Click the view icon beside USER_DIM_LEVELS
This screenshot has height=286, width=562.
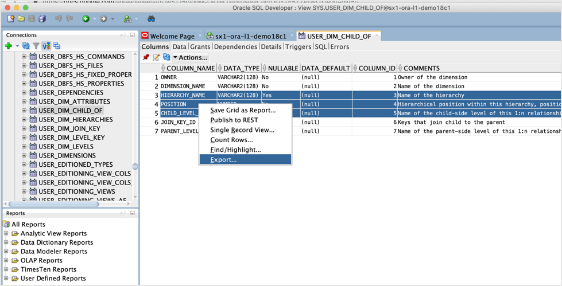click(33, 147)
